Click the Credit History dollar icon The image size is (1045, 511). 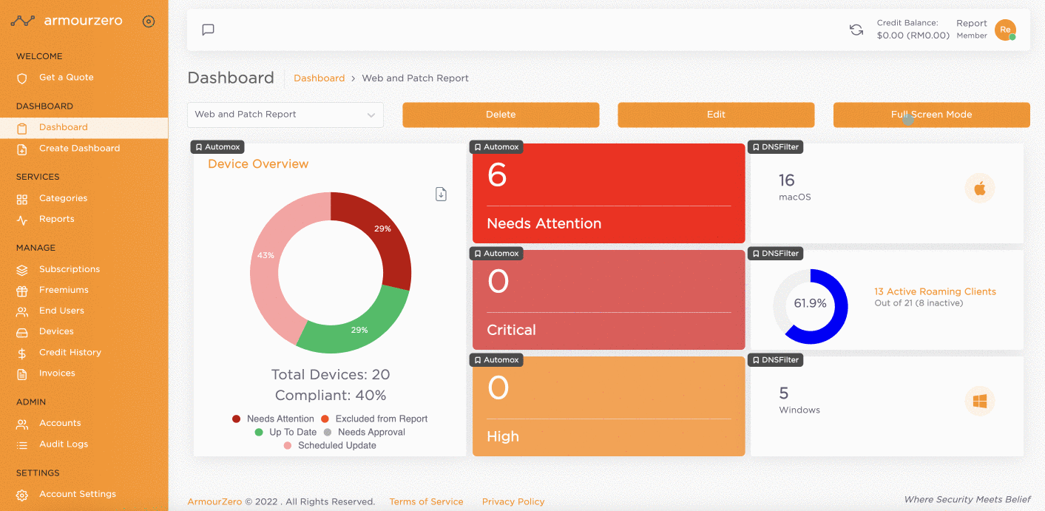22,353
